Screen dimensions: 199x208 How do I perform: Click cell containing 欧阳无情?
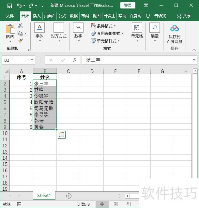45,102
